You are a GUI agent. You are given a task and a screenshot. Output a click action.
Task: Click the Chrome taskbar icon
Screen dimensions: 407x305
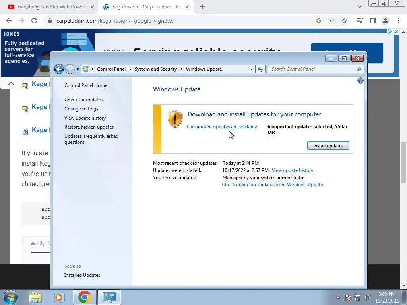click(84, 297)
